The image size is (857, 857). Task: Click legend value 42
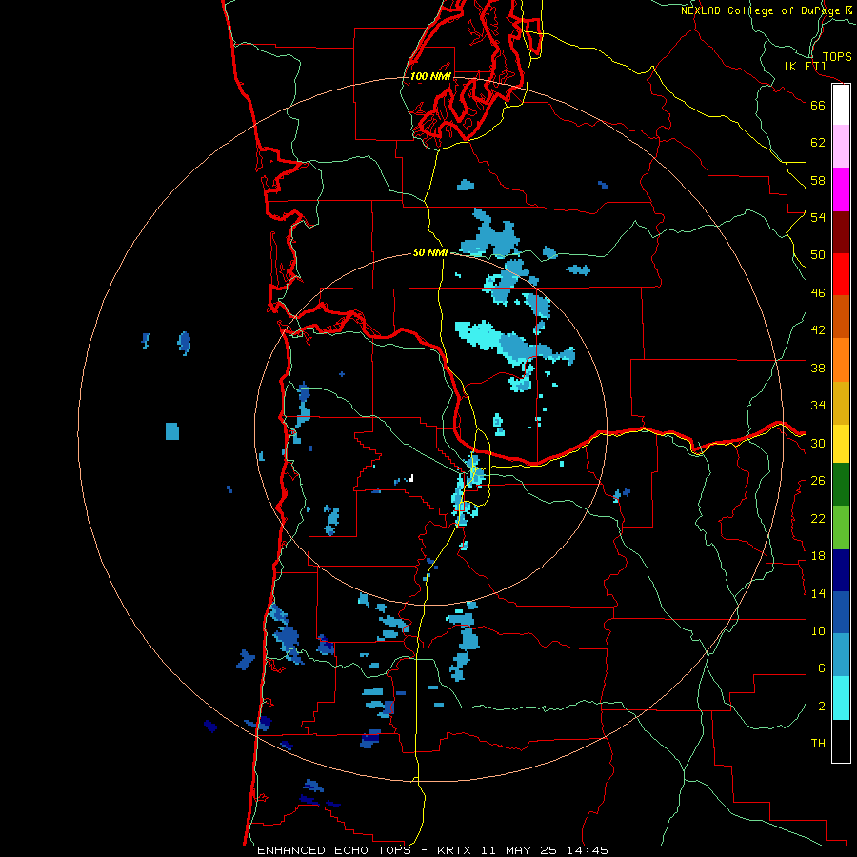point(818,330)
